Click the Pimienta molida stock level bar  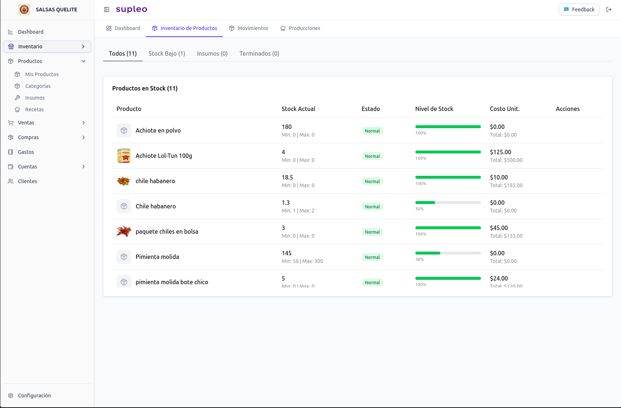click(448, 253)
